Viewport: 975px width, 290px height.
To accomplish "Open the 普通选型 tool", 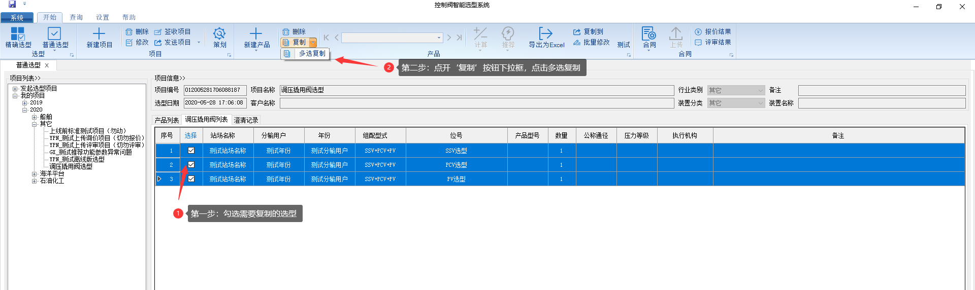I will 54,34.
